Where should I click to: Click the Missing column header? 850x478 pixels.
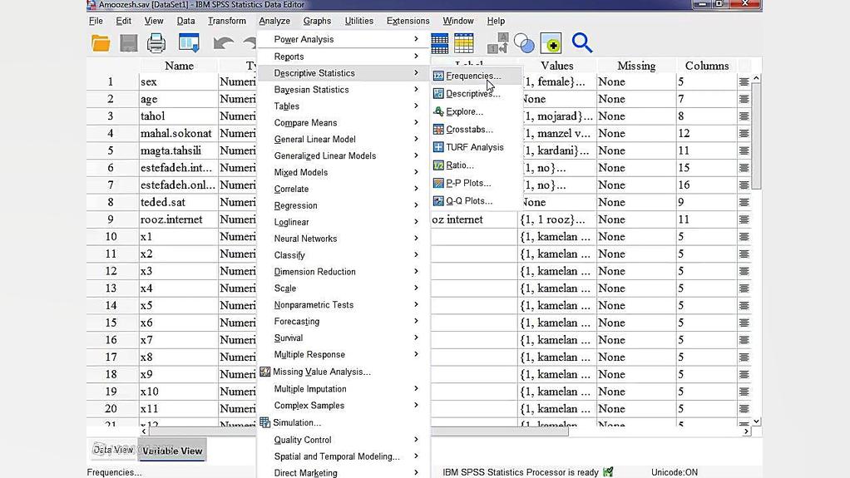pyautogui.click(x=636, y=66)
